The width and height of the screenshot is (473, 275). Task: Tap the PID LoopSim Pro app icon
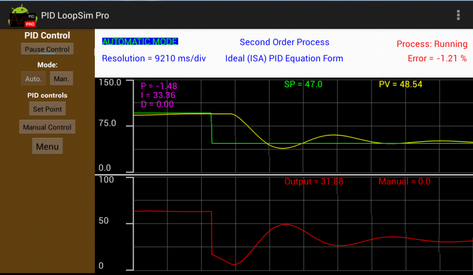click(x=22, y=15)
